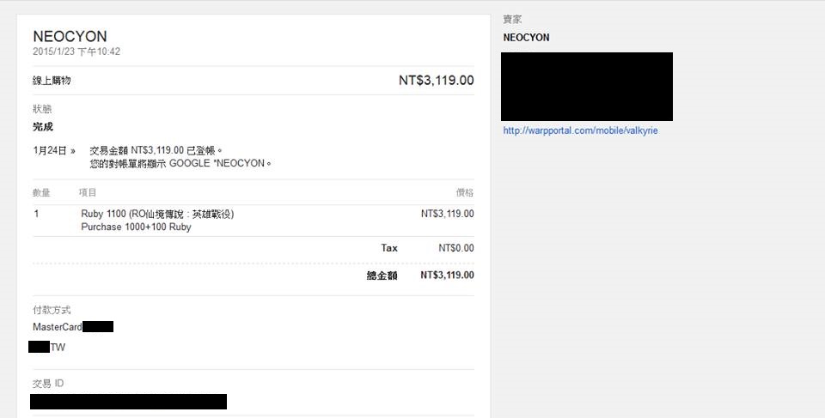
Task: Click the Purchase 1000+100 Ruby description
Action: click(136, 227)
